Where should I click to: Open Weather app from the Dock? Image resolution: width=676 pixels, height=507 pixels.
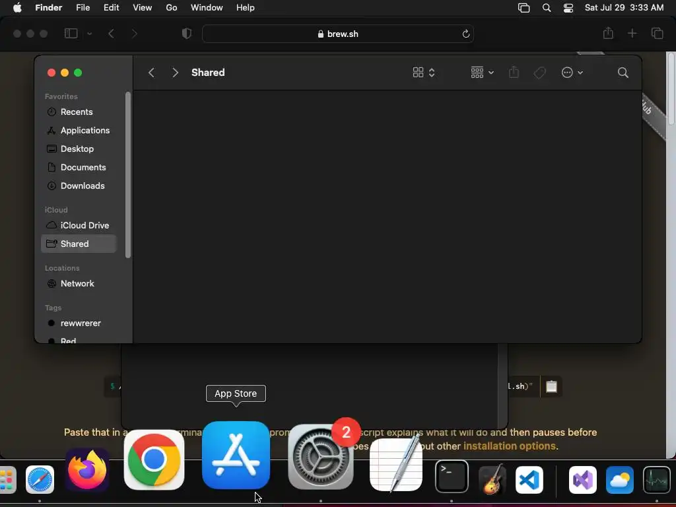pyautogui.click(x=620, y=480)
